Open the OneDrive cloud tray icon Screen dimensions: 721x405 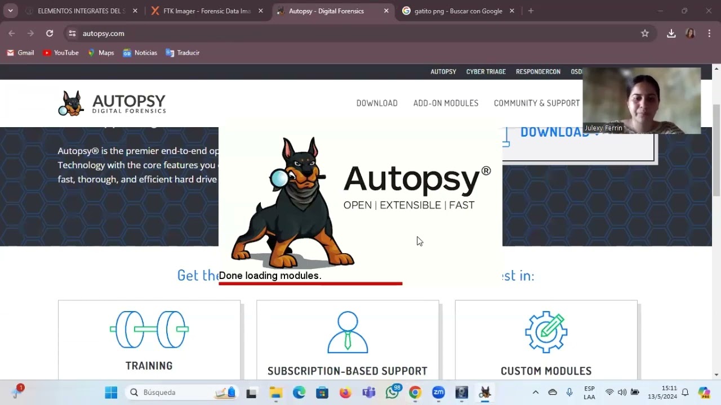pos(553,392)
